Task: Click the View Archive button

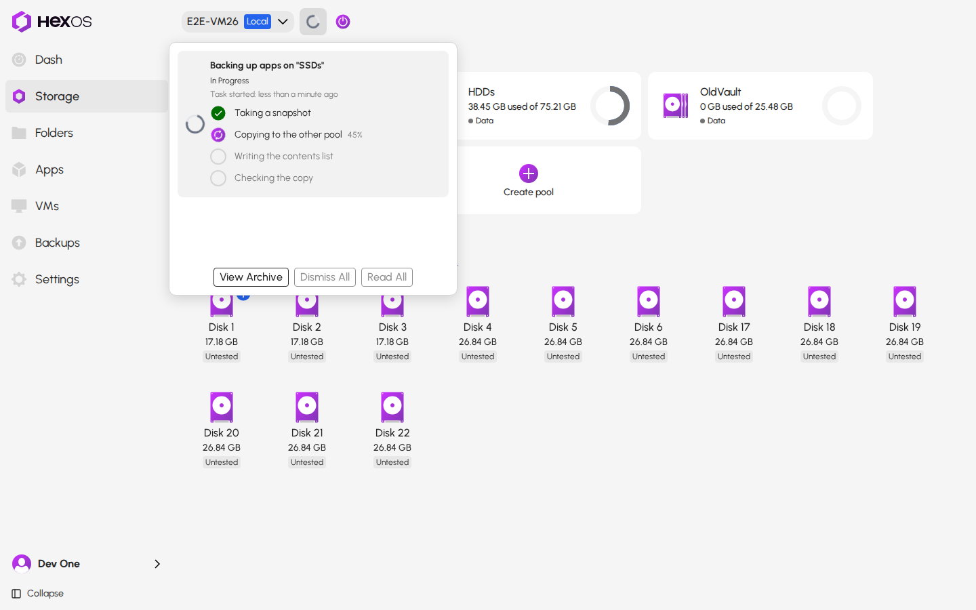Action: click(251, 277)
